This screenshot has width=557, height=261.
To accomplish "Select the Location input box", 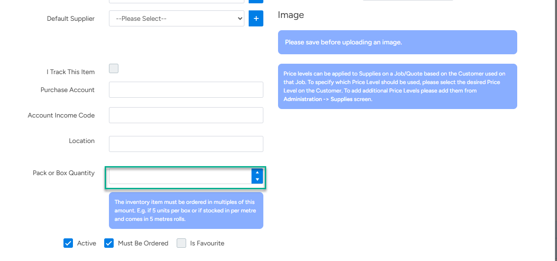I will pos(186,144).
